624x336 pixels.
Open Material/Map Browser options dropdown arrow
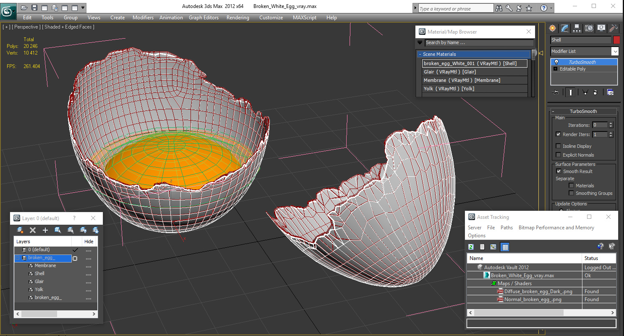420,42
